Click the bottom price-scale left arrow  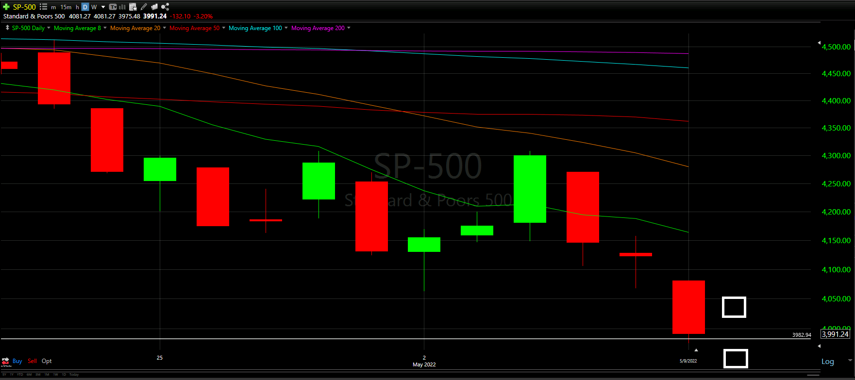point(819,346)
